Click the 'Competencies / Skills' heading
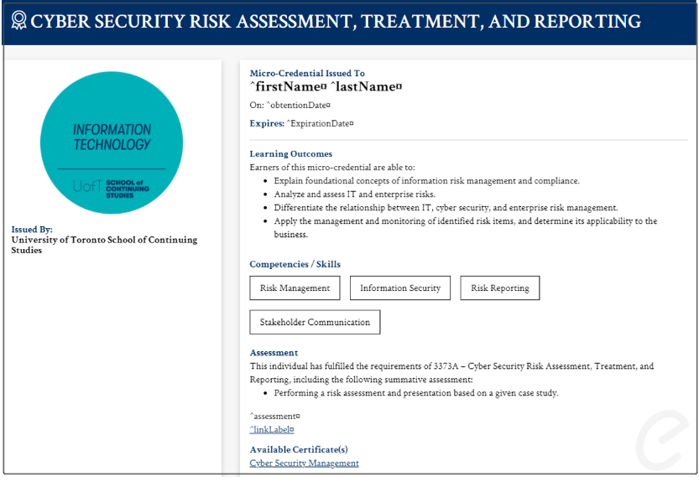The height and width of the screenshot is (482, 699). click(295, 264)
